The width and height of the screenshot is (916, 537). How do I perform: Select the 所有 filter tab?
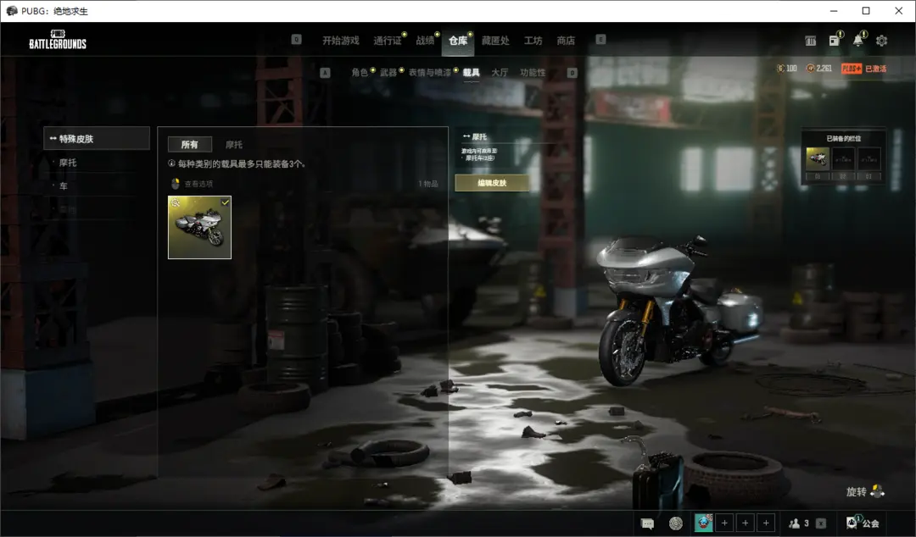click(x=189, y=144)
